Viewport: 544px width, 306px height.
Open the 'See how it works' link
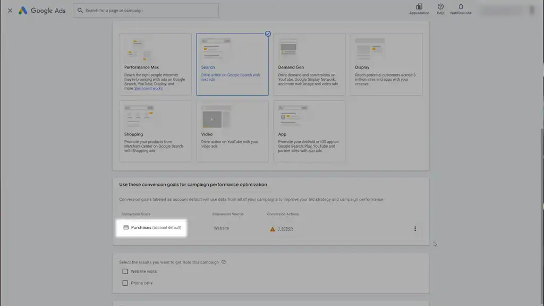[148, 89]
